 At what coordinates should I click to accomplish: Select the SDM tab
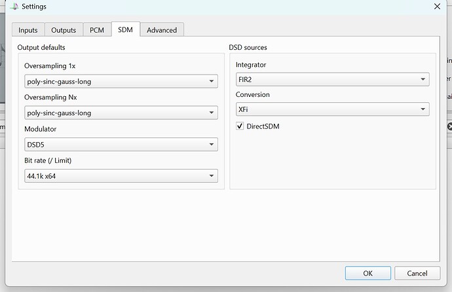(125, 29)
